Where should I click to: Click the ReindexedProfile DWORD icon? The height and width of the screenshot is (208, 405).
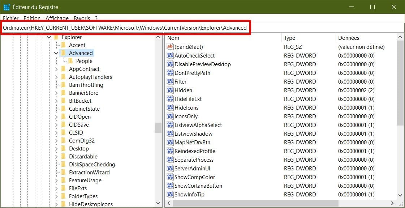170,151
